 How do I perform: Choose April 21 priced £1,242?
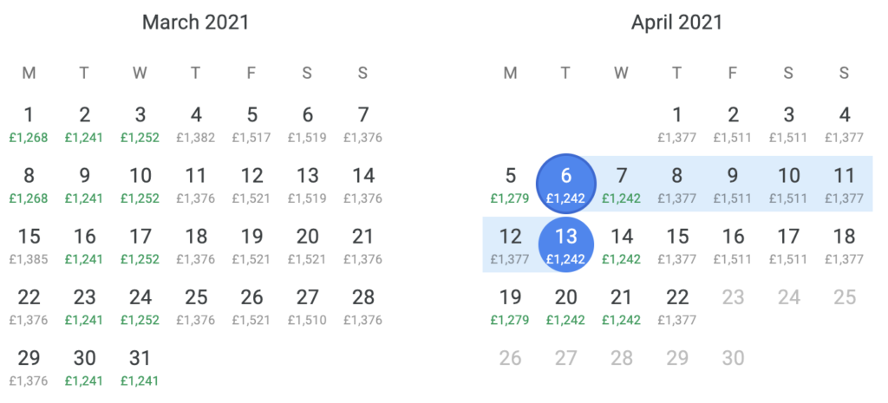tap(621, 308)
